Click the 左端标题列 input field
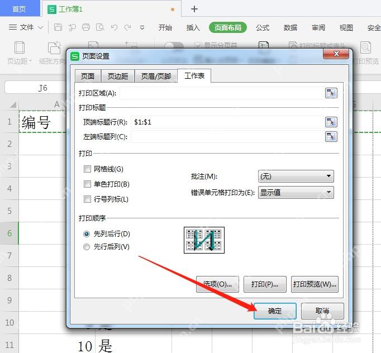The image size is (381, 353). [227, 137]
